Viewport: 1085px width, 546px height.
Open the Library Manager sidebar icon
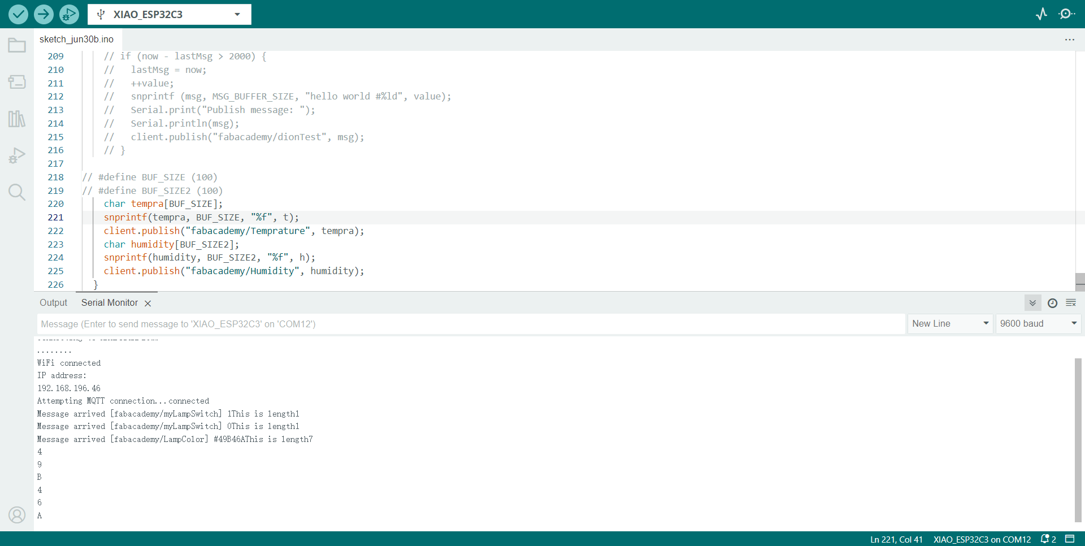coord(17,119)
